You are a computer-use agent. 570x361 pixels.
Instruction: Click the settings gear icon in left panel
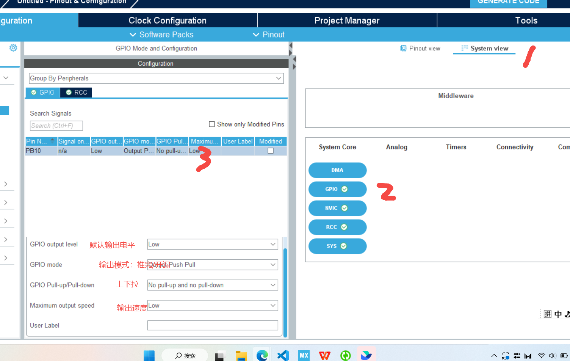13,48
